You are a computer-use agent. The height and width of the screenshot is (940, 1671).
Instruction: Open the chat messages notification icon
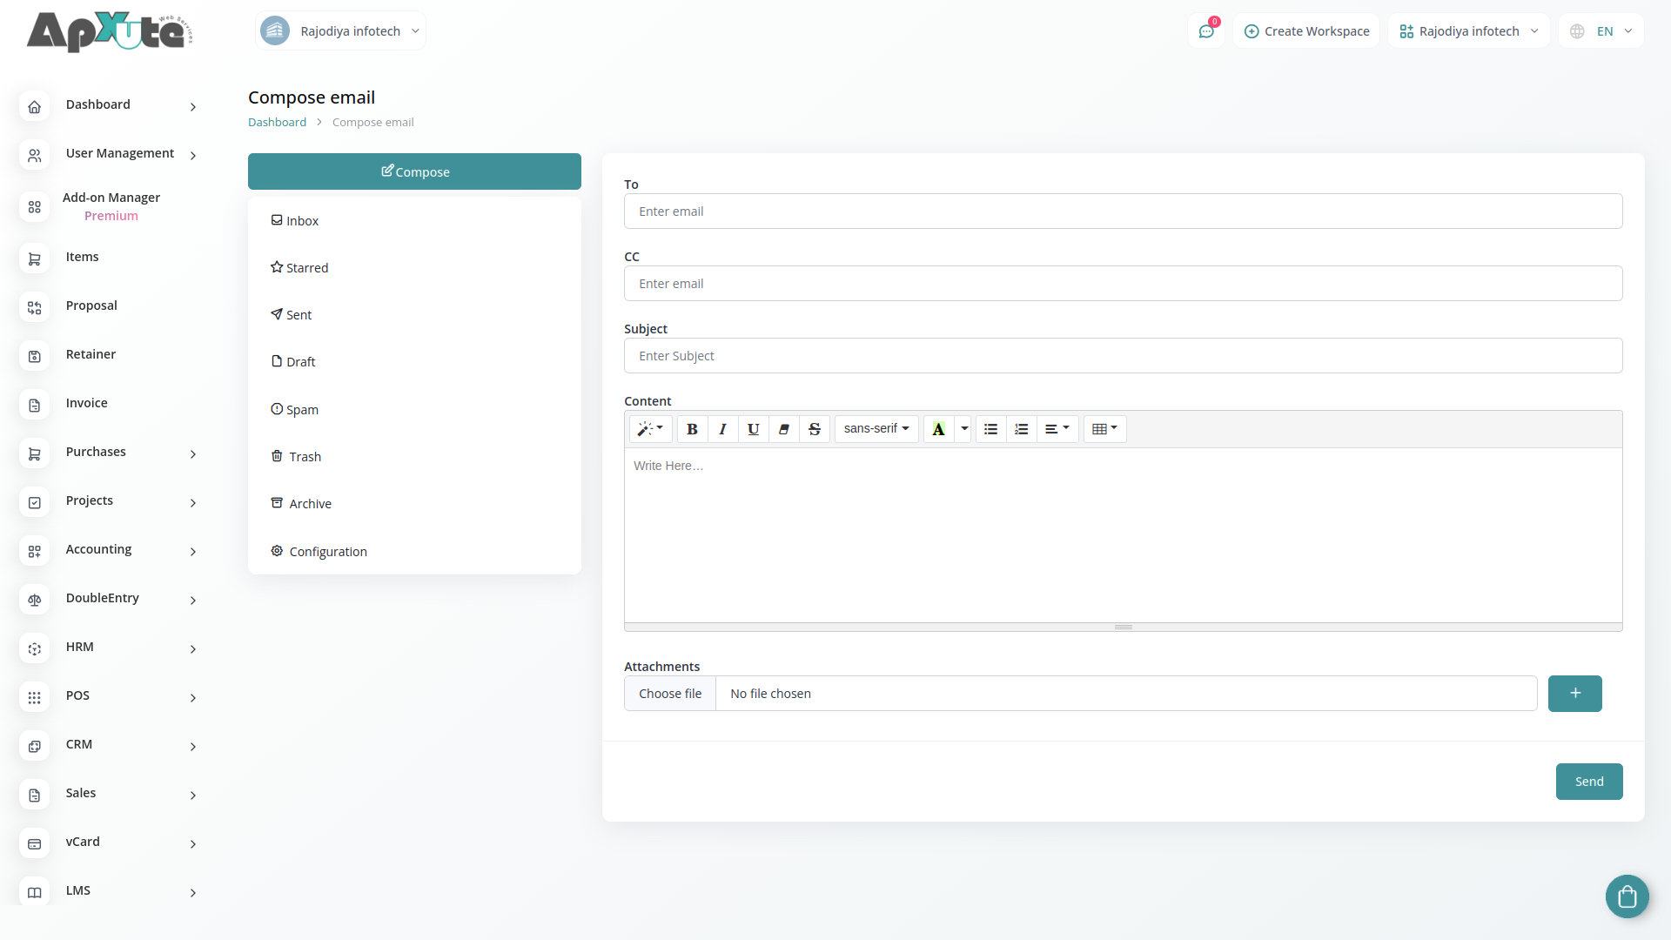click(1206, 31)
